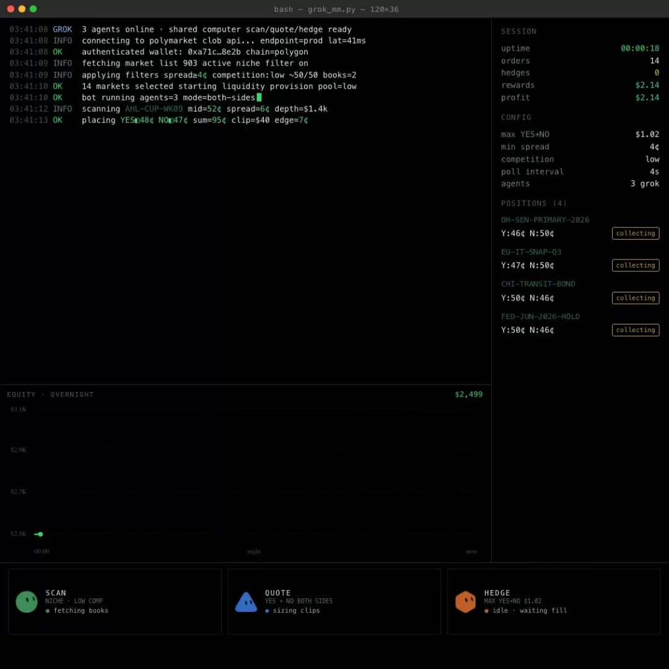
Task: Minimize the terminal with the yellow button
Action: click(x=22, y=9)
